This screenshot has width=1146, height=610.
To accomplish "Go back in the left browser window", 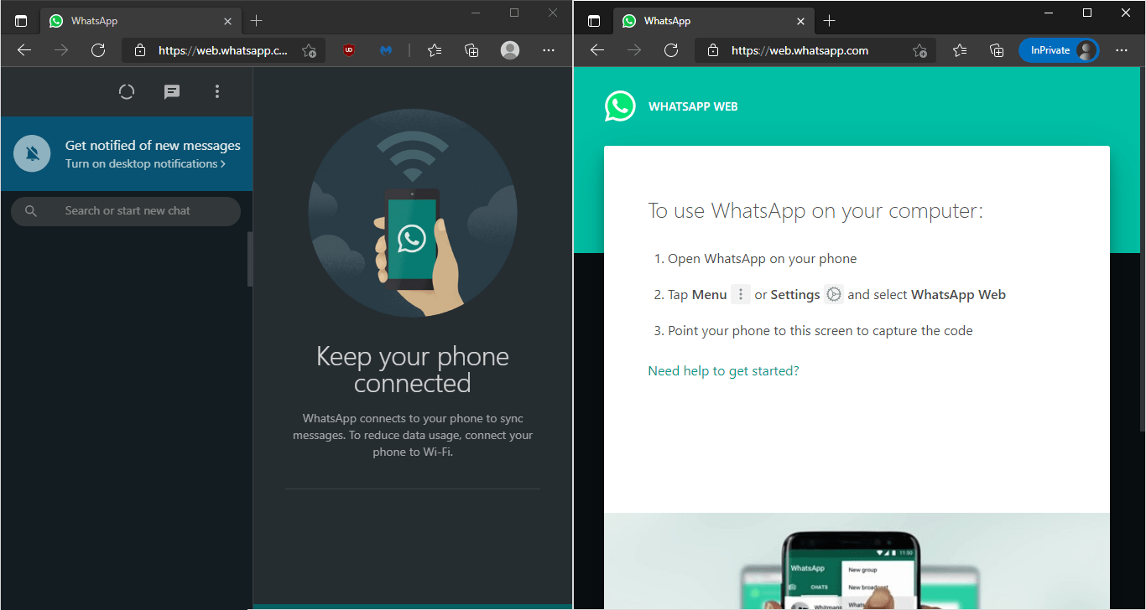I will [x=24, y=50].
